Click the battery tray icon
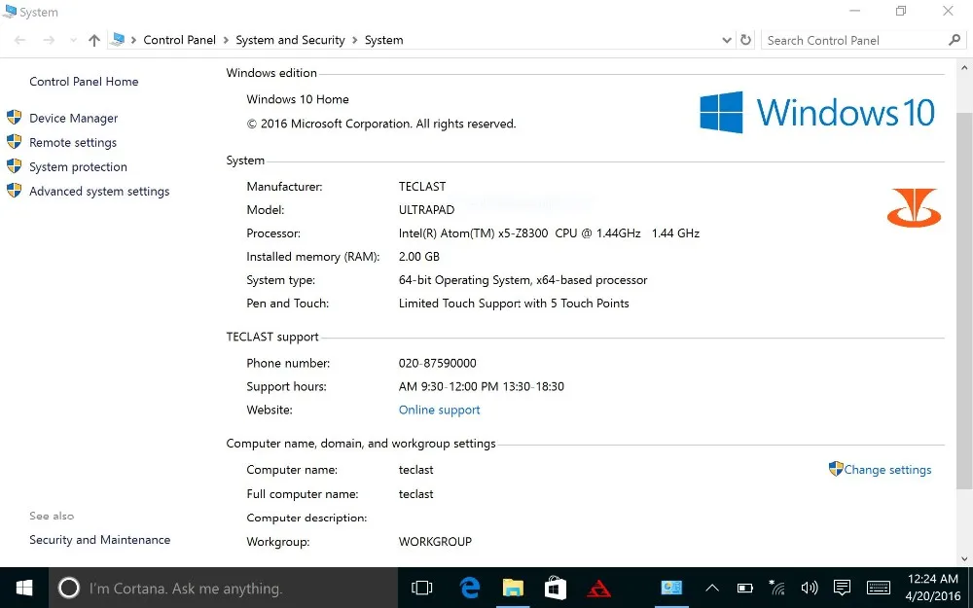The width and height of the screenshot is (973, 608). click(x=744, y=588)
